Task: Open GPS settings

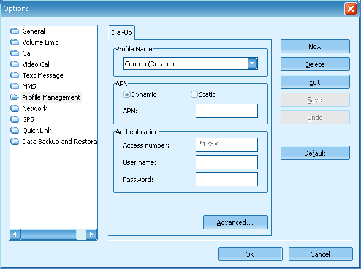Action: click(28, 119)
